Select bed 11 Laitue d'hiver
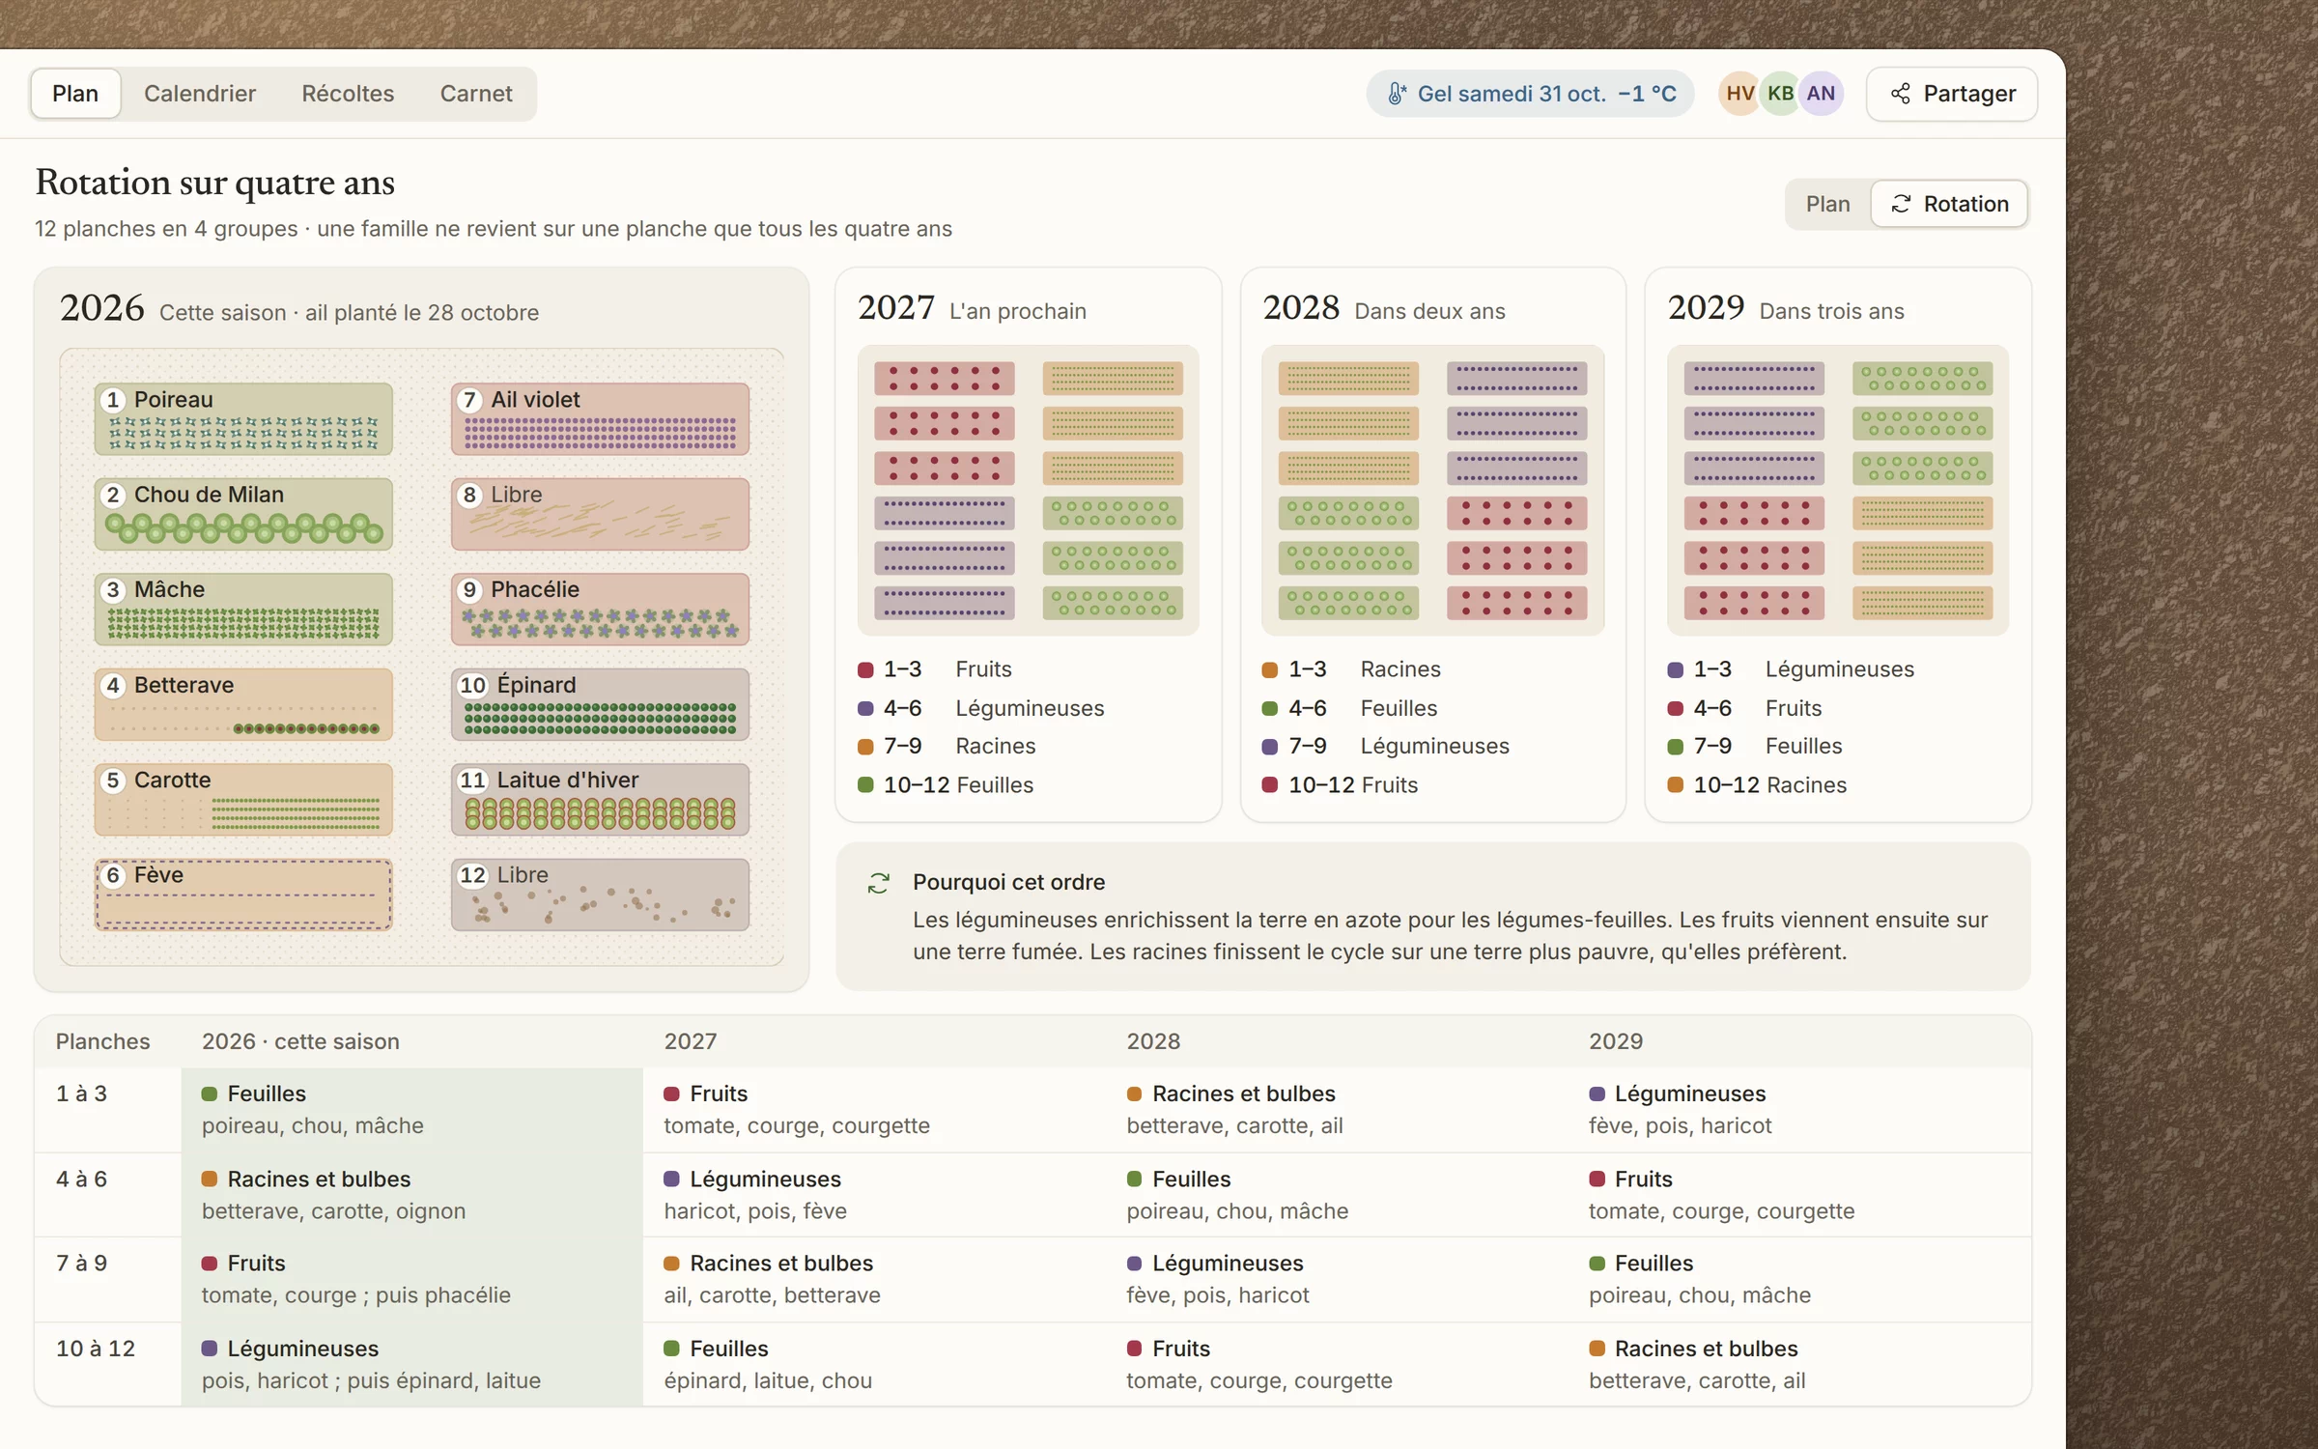Viewport: 2318px width, 1449px height. [x=600, y=800]
